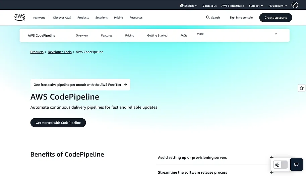The image size is (306, 176).
Task: Switch to CodePipeline Pricing tab
Action: click(130, 35)
